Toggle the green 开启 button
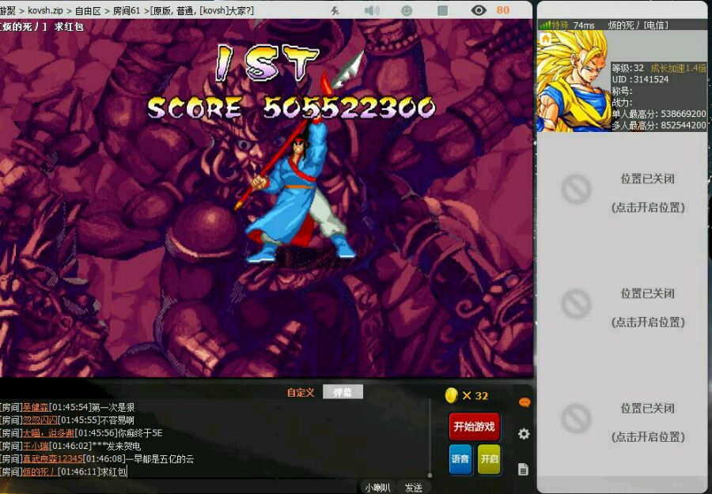This screenshot has height=494, width=712. [x=489, y=459]
